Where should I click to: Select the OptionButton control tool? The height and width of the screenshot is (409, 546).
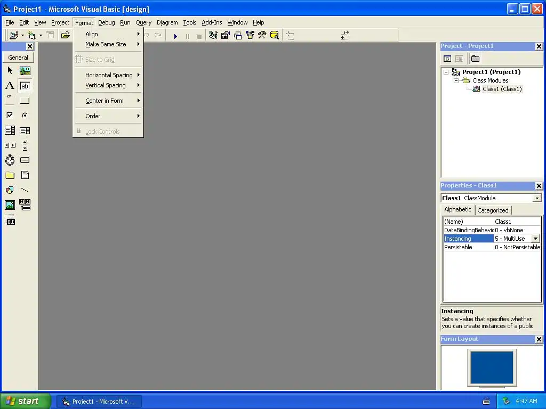(x=25, y=115)
